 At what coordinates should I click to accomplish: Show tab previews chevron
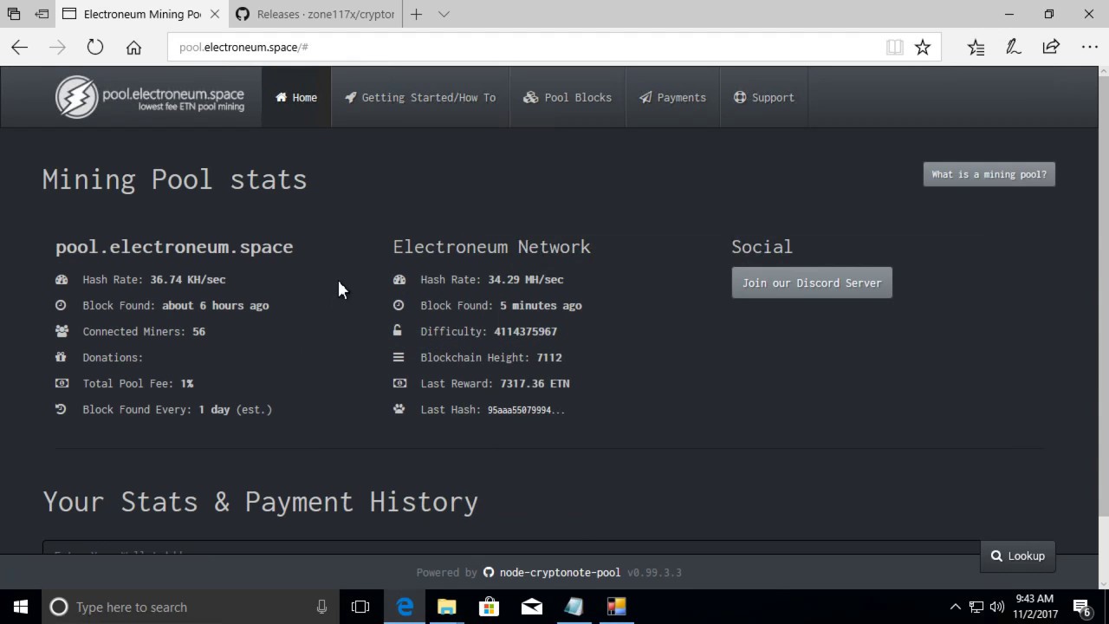pyautogui.click(x=444, y=14)
